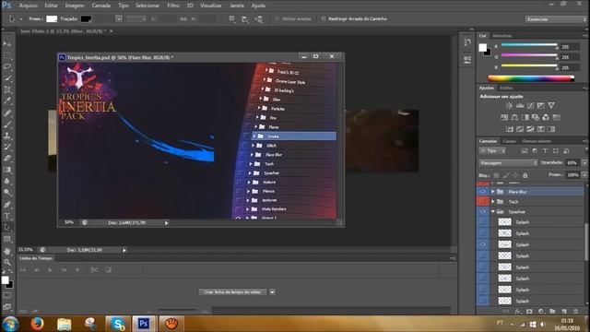Hide the only visible Splash layer
This screenshot has width=590, height=332.
click(482, 244)
